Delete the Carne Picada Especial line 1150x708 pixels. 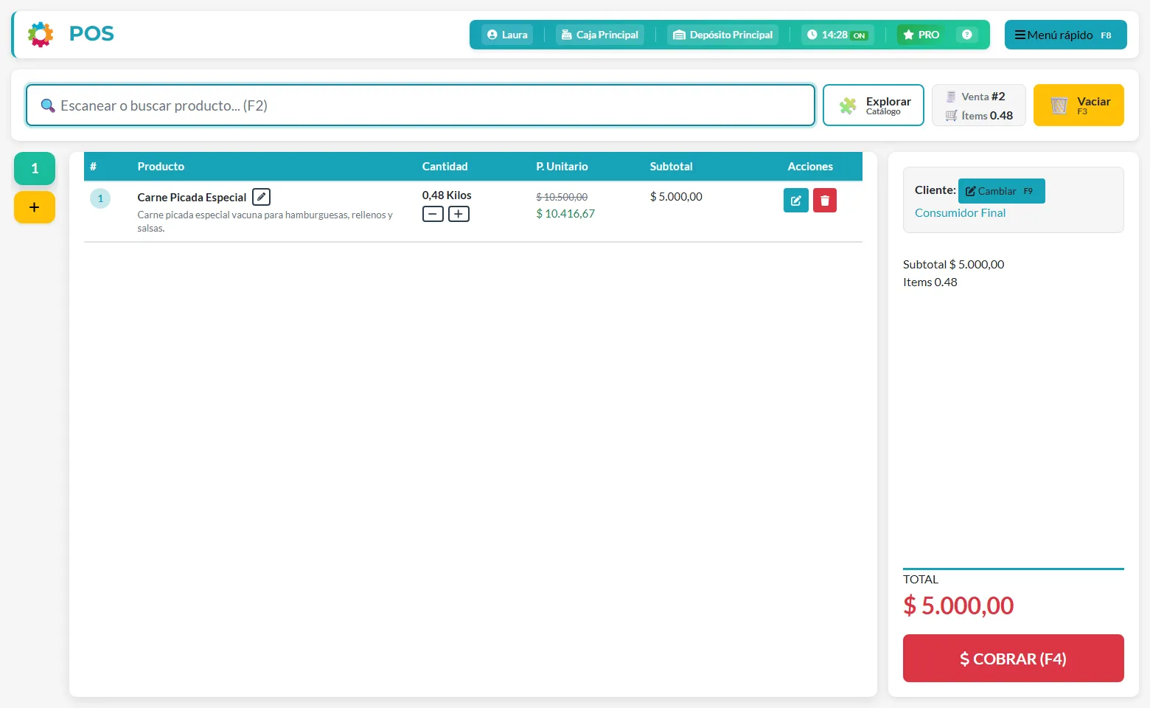(x=825, y=201)
